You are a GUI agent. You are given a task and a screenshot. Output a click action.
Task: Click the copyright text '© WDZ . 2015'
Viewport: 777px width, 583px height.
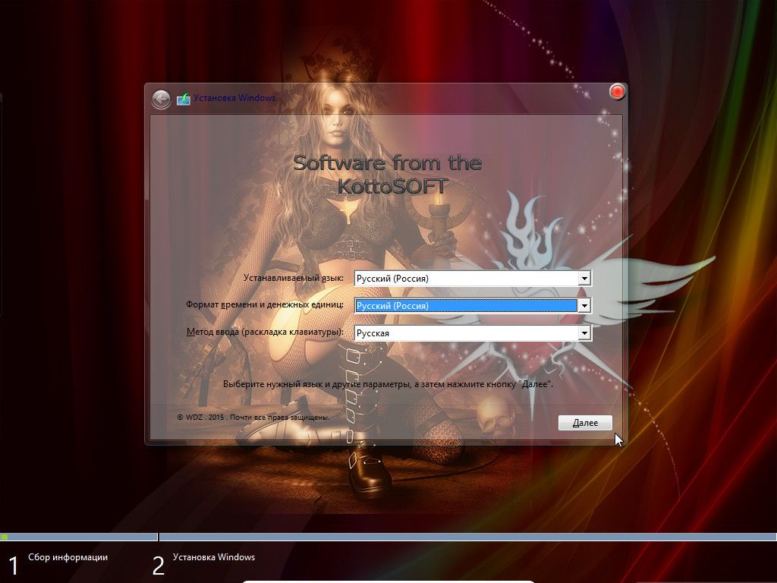[x=200, y=417]
